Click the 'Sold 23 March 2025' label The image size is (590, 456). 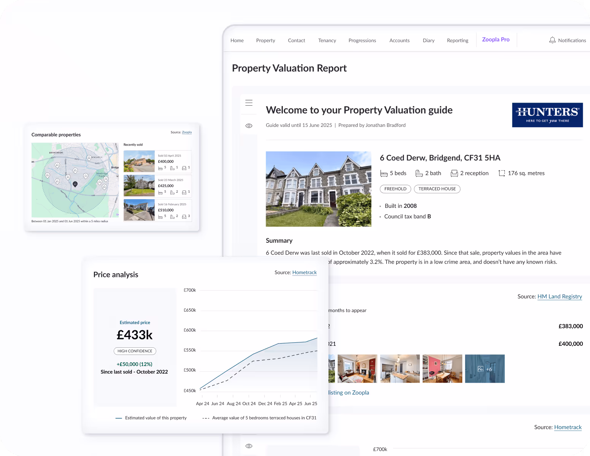[x=171, y=180]
